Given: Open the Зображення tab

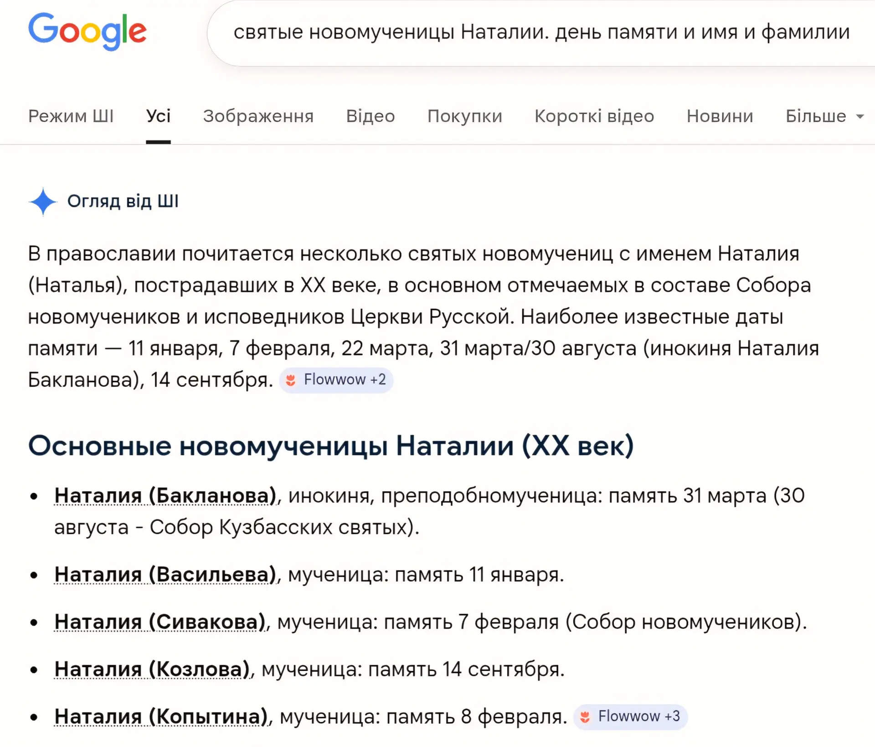Looking at the screenshot, I should (x=258, y=116).
